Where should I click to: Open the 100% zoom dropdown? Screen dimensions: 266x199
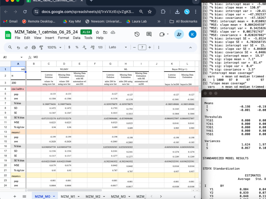click(54, 47)
